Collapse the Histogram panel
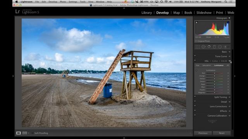Screen dimensions: 248x139 (229, 18)
